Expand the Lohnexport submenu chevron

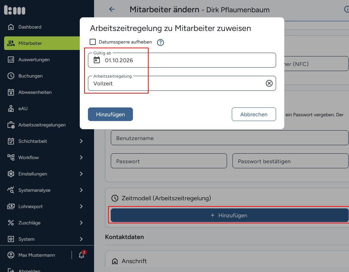tap(81, 206)
